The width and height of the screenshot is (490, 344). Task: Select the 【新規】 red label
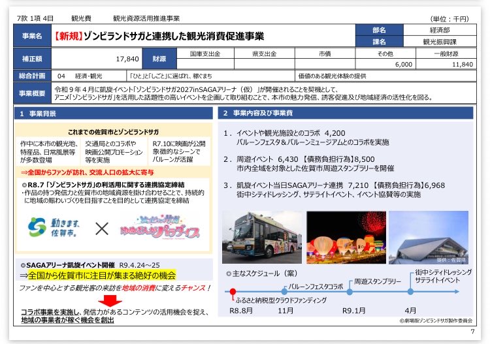(x=68, y=36)
